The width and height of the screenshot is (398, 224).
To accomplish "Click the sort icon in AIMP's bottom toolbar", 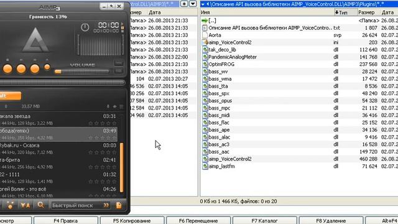I will point(25,205).
